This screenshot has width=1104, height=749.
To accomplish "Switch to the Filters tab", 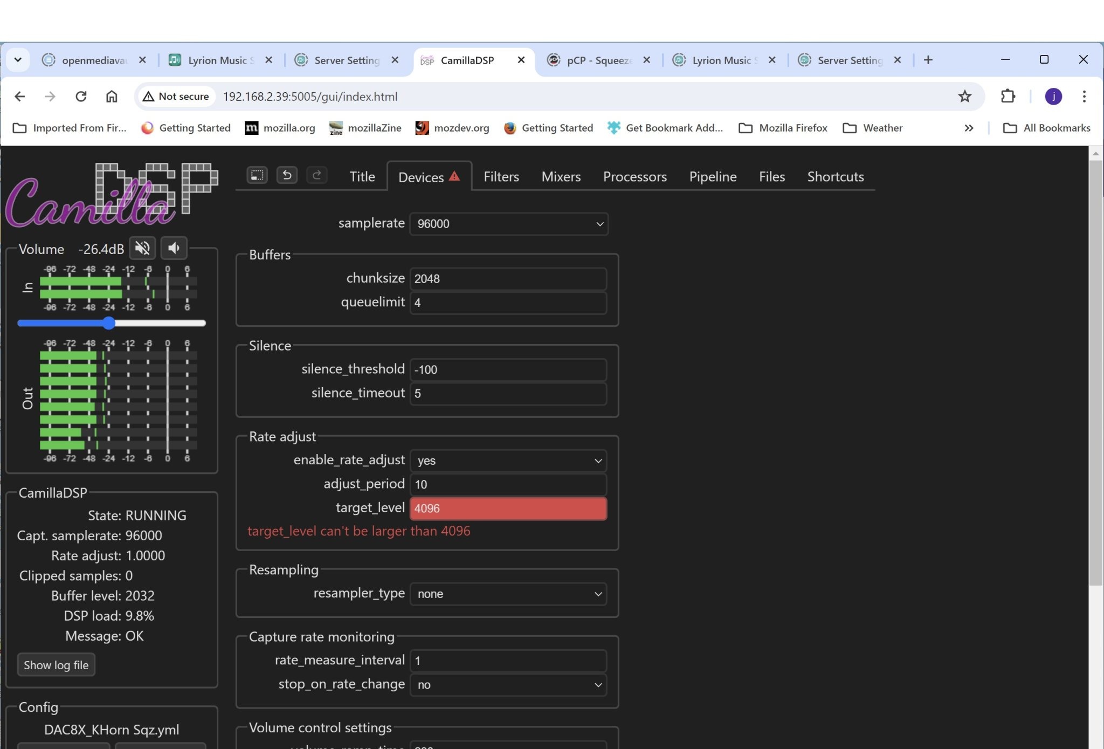I will point(501,177).
